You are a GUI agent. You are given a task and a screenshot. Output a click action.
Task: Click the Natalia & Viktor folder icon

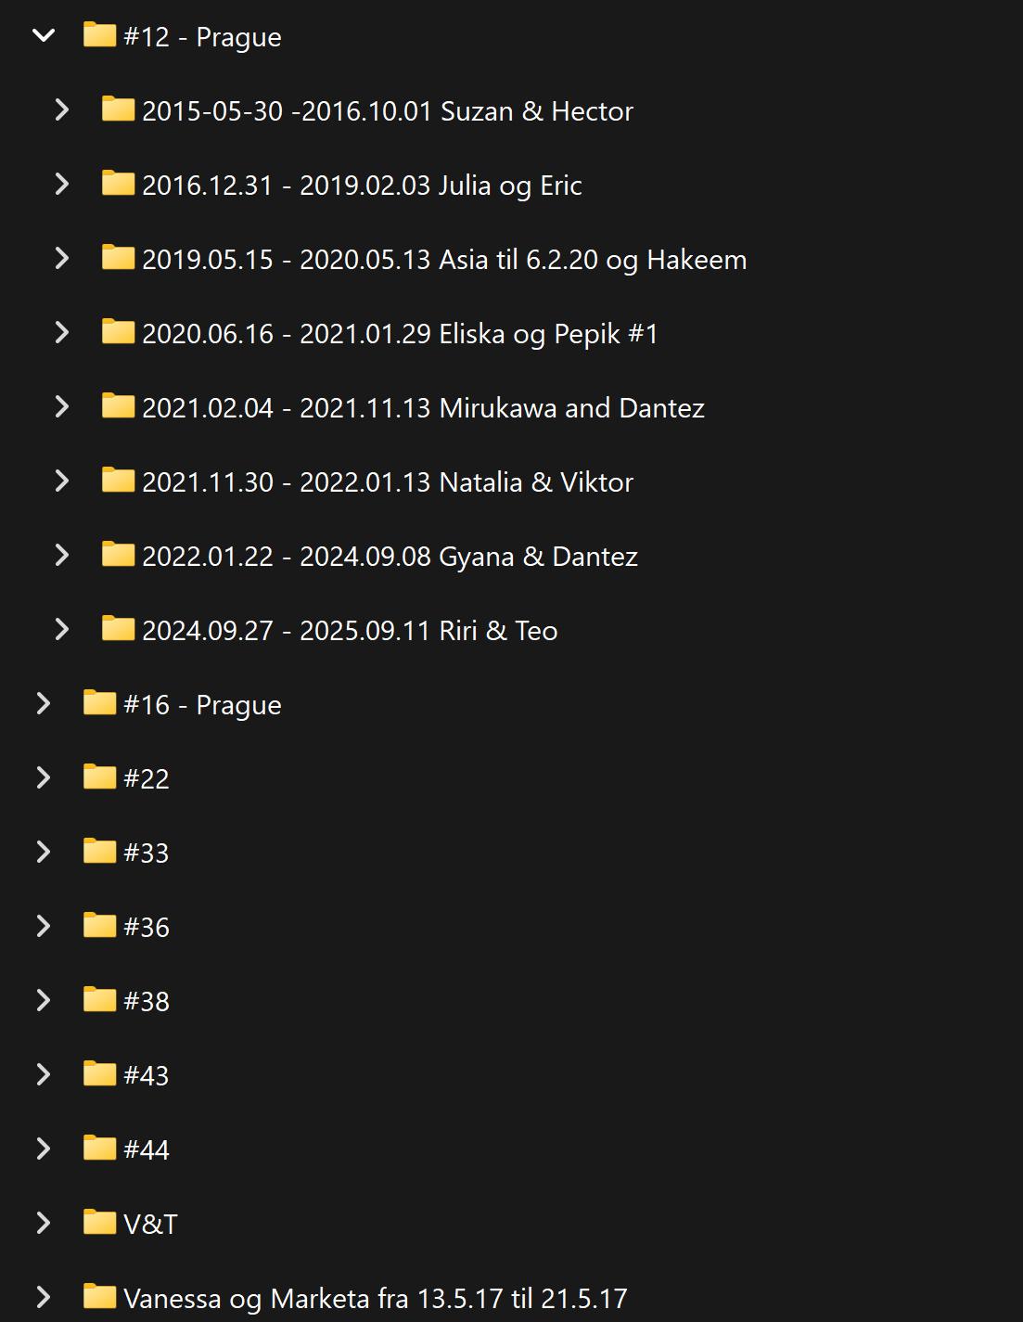click(x=118, y=481)
